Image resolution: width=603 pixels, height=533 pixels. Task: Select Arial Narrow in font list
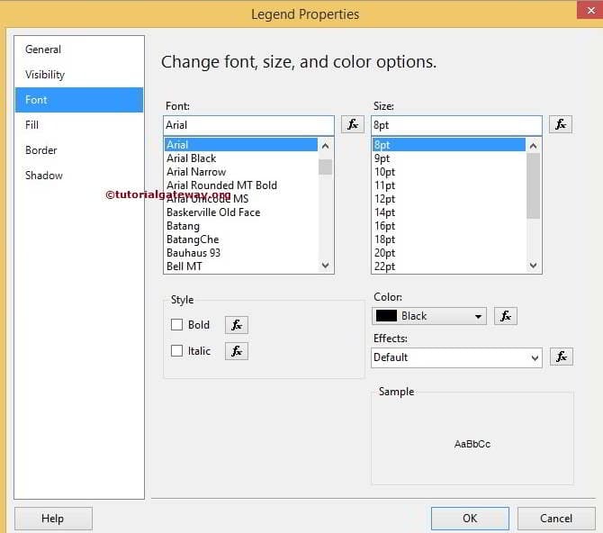196,172
